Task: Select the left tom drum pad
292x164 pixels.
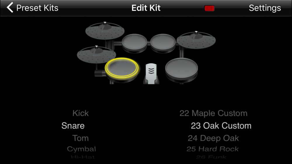Action: click(x=134, y=42)
